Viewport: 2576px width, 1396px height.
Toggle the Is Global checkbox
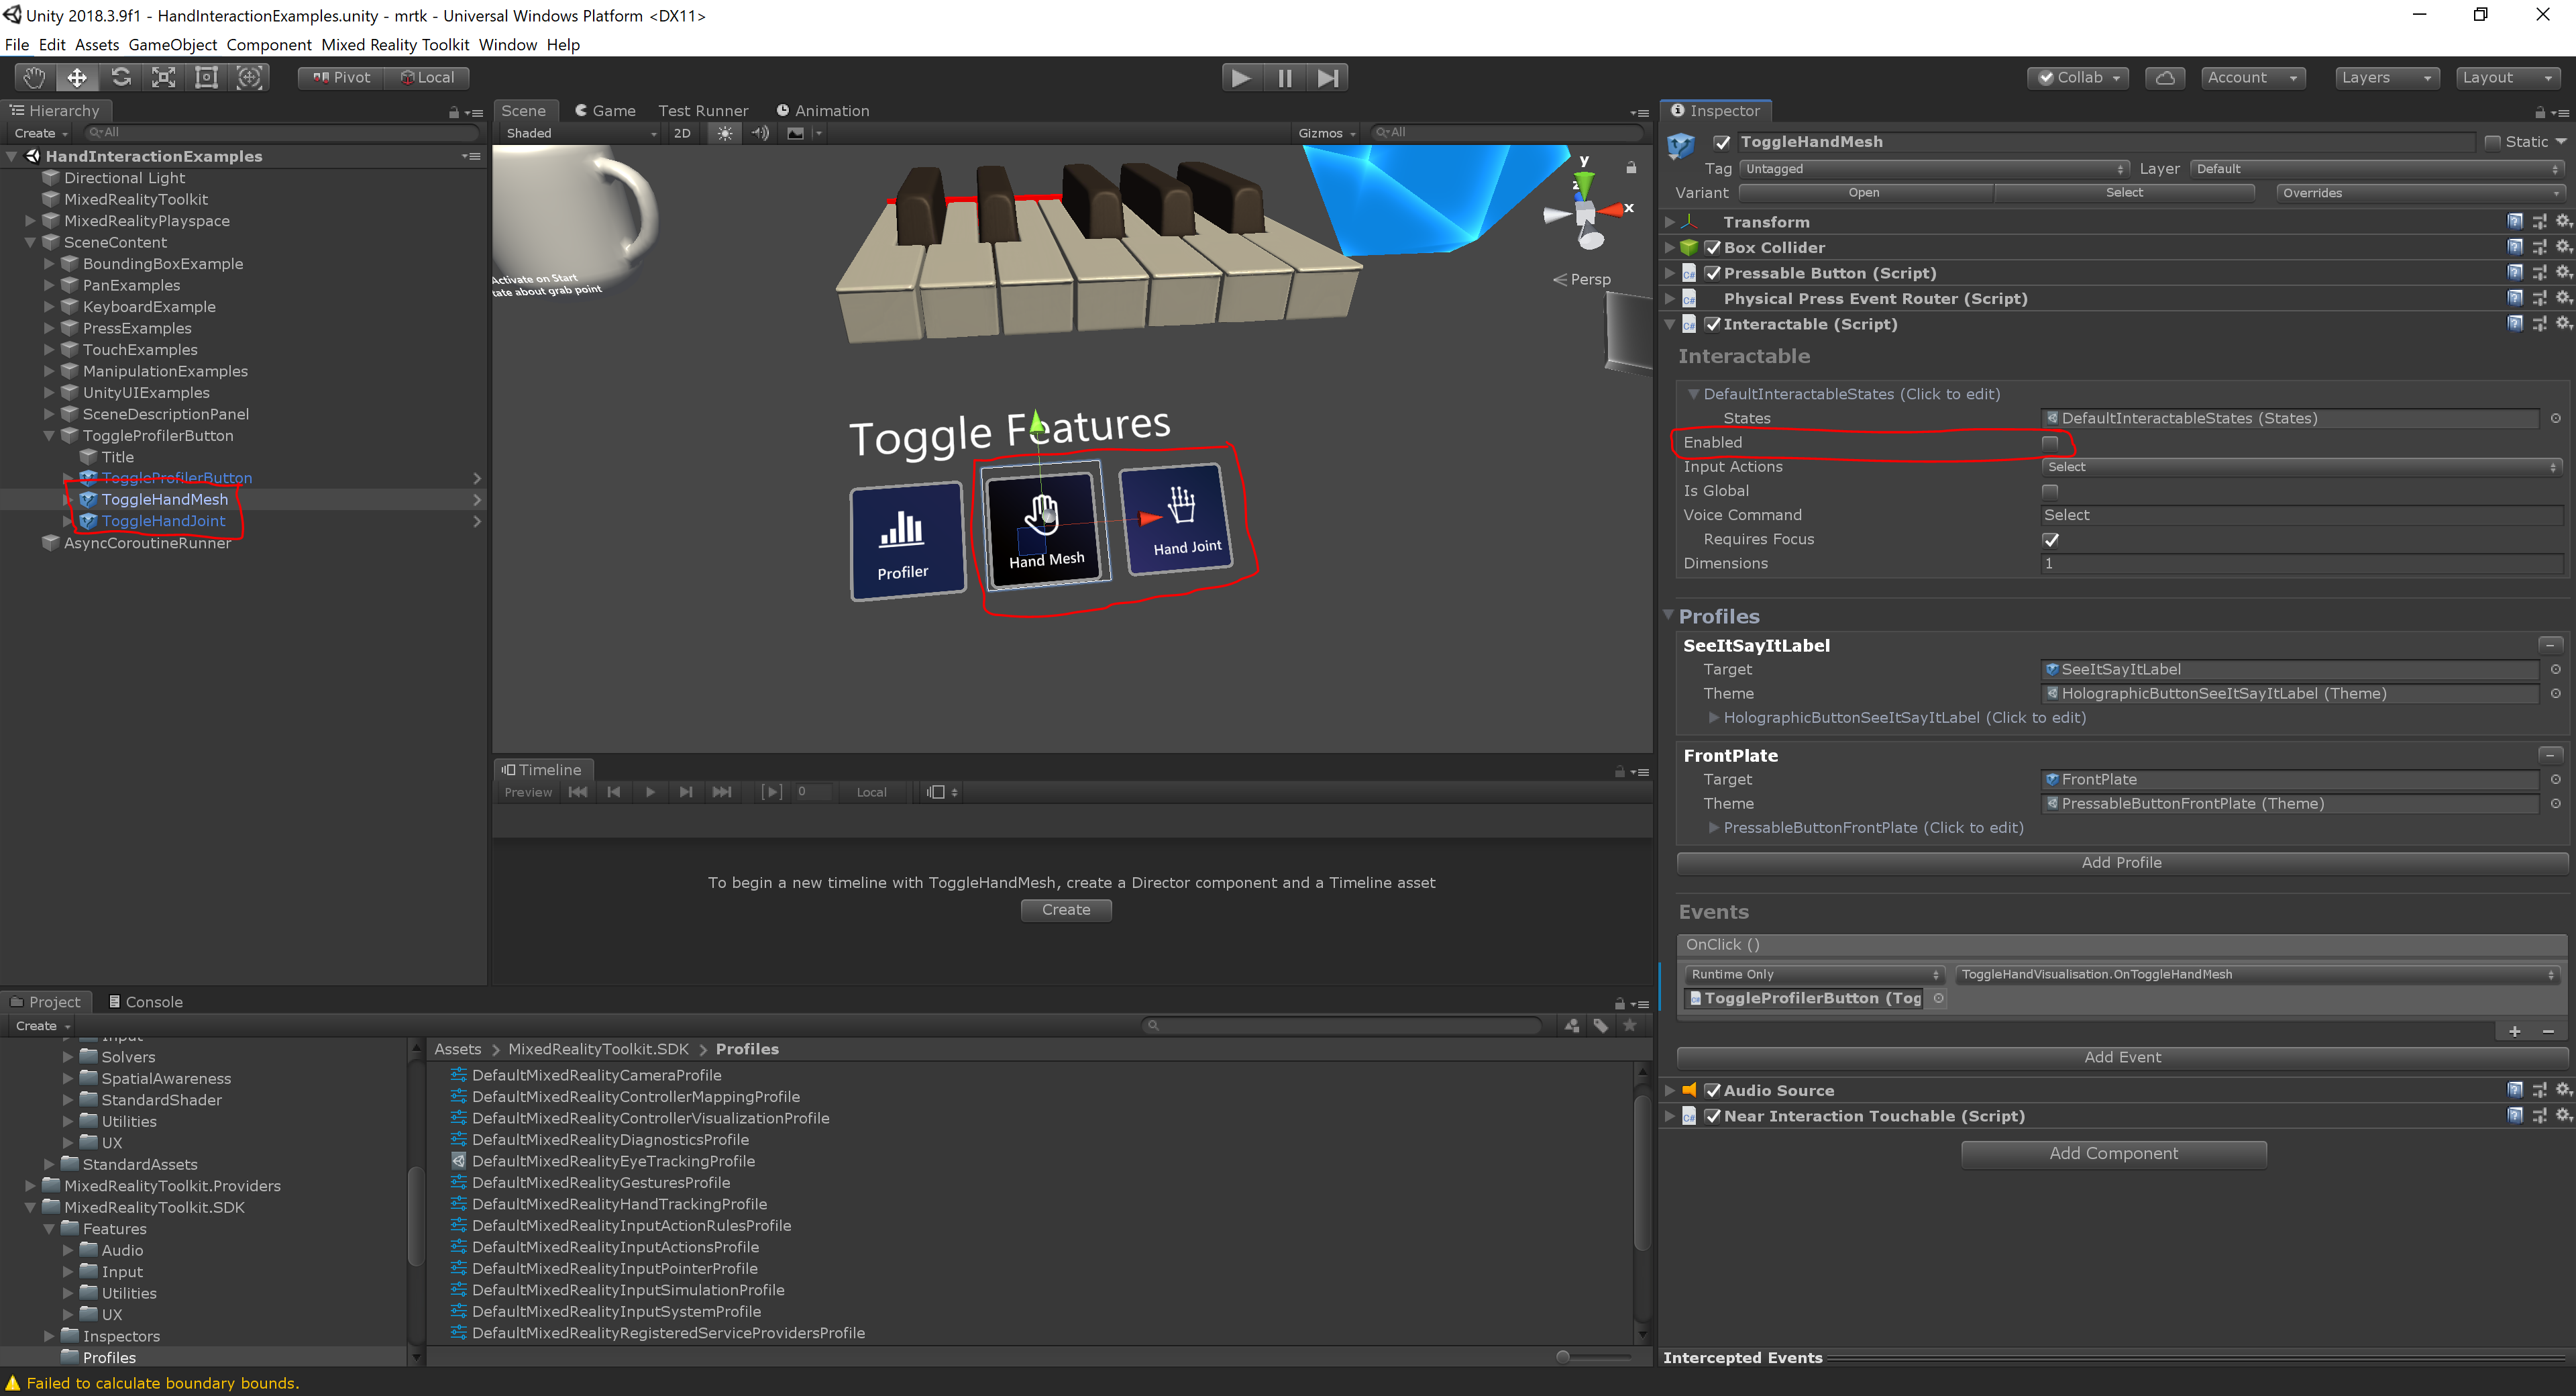[x=2050, y=491]
